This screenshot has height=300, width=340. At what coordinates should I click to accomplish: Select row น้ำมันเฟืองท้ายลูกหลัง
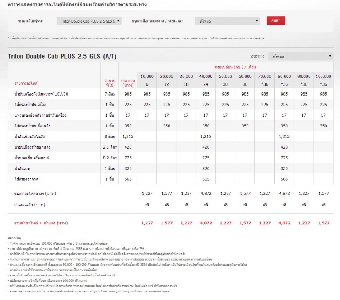point(170,147)
